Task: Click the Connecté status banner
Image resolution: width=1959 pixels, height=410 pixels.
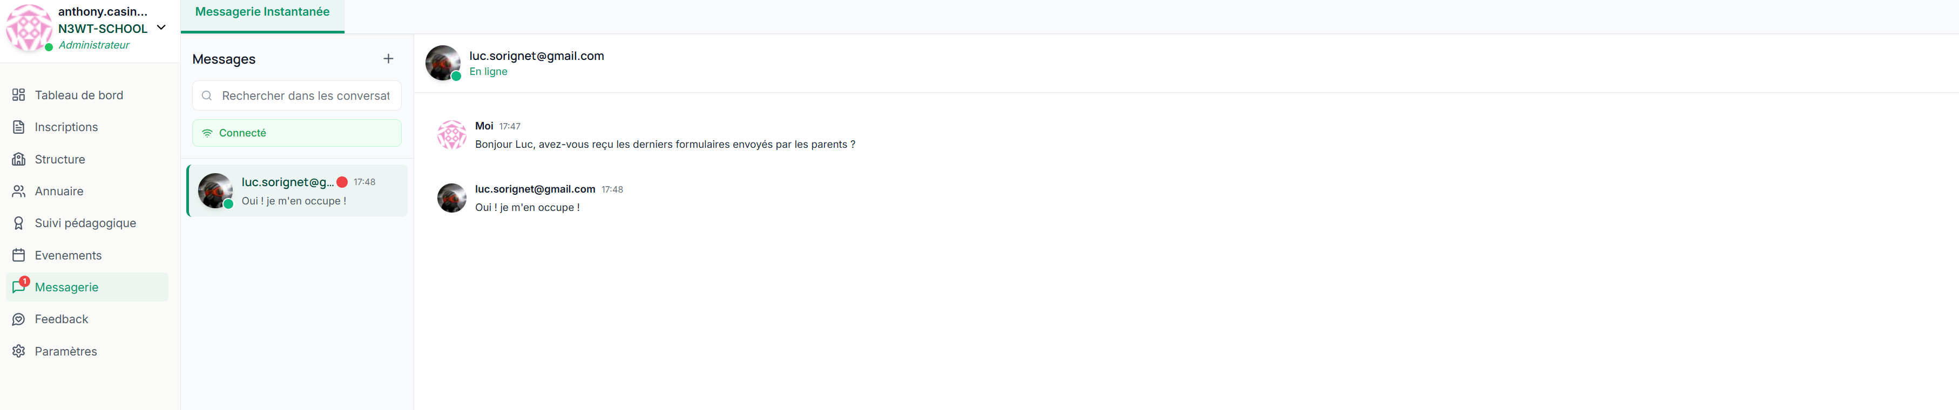Action: [296, 133]
